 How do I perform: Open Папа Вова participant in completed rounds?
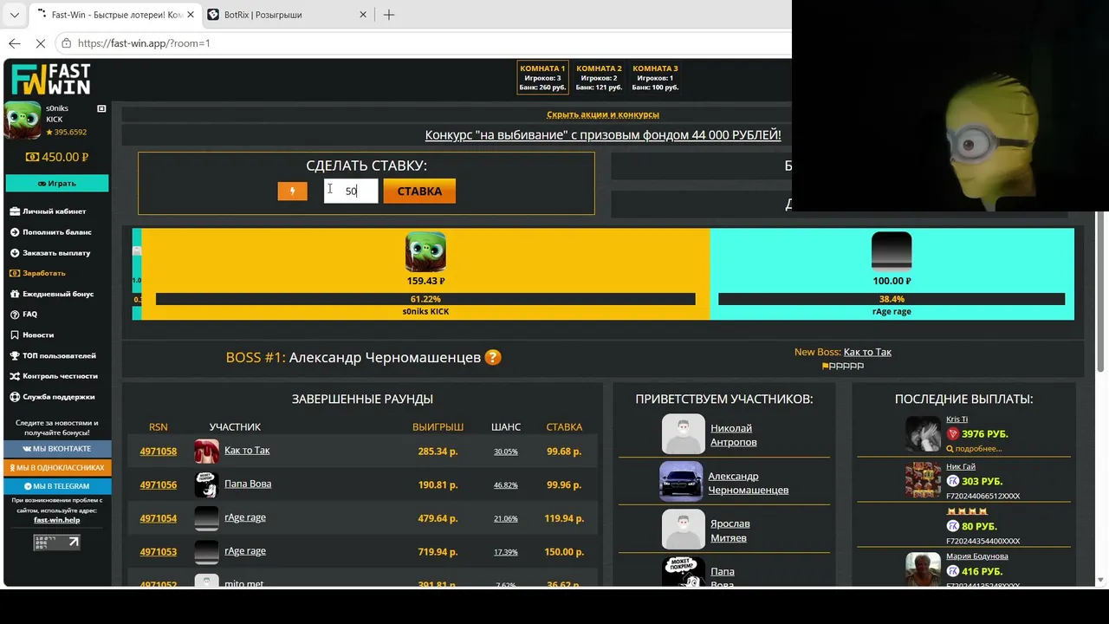point(248,484)
